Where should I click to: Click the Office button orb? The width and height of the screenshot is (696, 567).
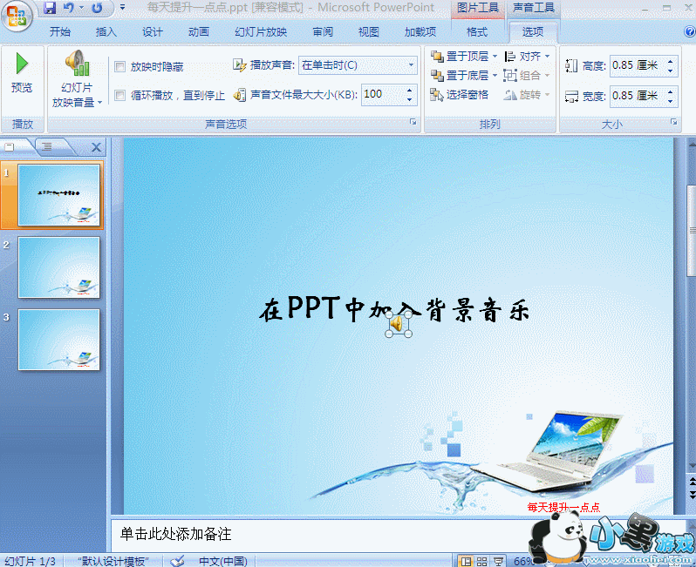point(17,16)
